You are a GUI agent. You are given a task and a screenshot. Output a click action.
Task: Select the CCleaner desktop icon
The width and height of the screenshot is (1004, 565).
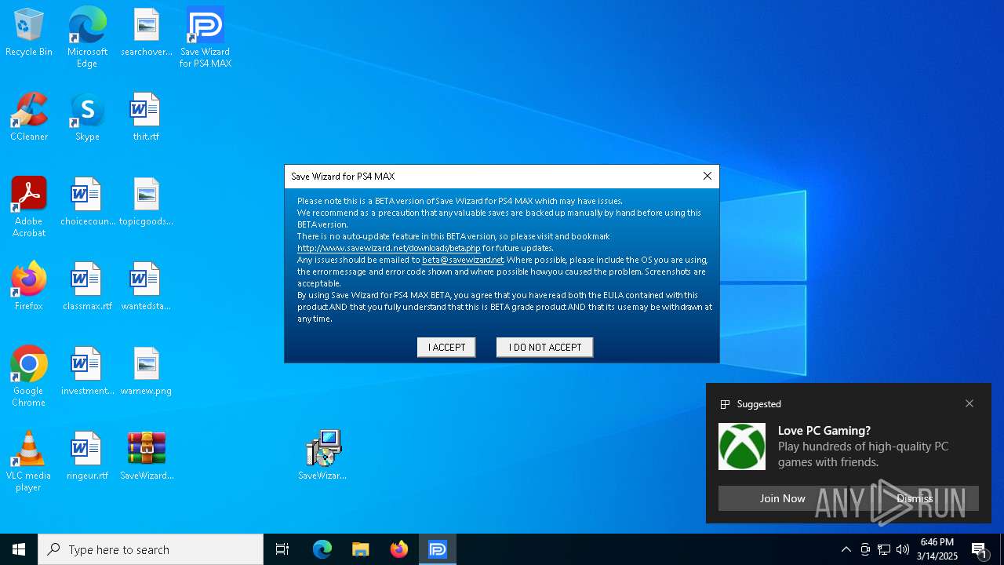29,118
